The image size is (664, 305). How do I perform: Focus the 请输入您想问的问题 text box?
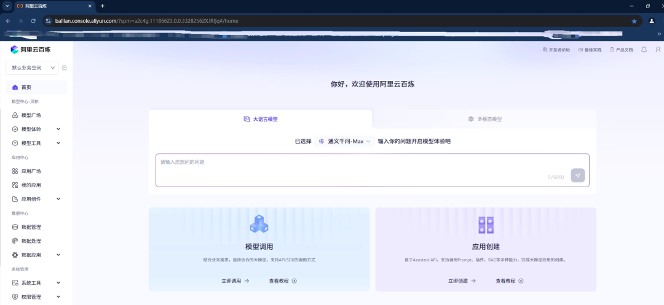pyautogui.click(x=372, y=170)
